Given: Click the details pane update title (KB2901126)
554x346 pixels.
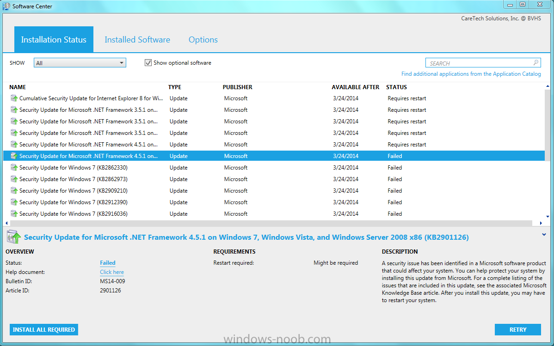Looking at the screenshot, I should click(x=246, y=237).
